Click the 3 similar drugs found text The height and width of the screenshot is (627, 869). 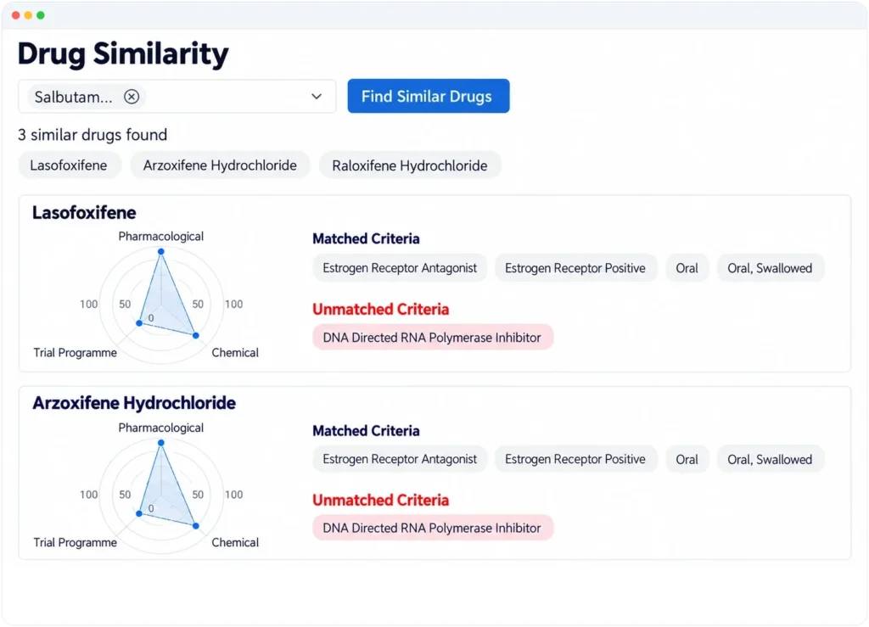(93, 135)
